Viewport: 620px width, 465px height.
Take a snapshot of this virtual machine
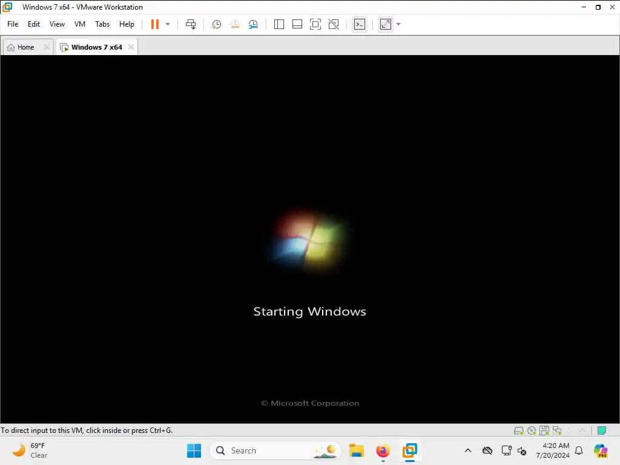[216, 24]
